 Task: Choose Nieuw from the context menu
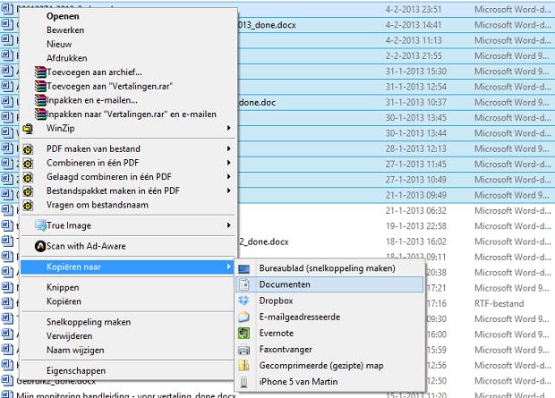[x=59, y=44]
